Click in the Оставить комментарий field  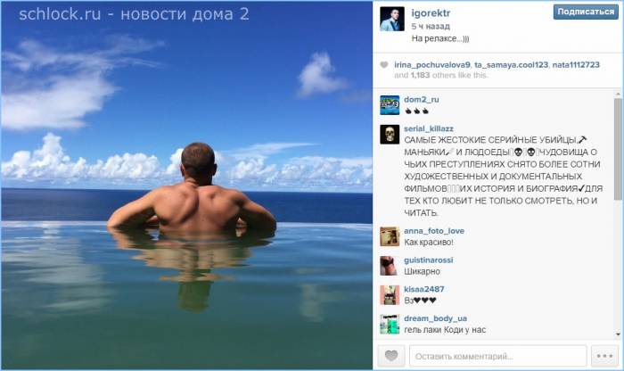pos(497,356)
